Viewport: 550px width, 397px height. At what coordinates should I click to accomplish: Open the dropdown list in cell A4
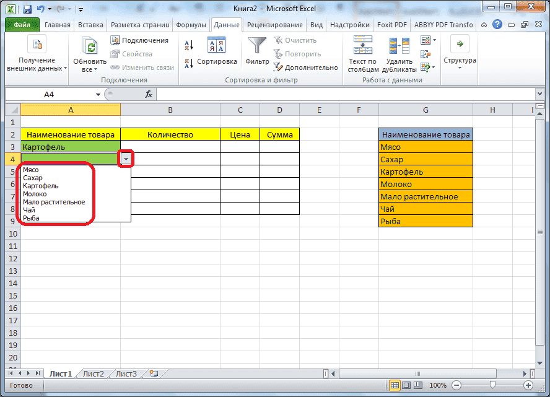click(126, 159)
